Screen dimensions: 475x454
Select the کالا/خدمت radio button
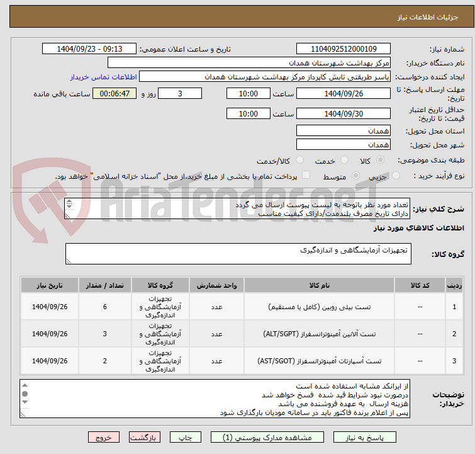click(300, 160)
